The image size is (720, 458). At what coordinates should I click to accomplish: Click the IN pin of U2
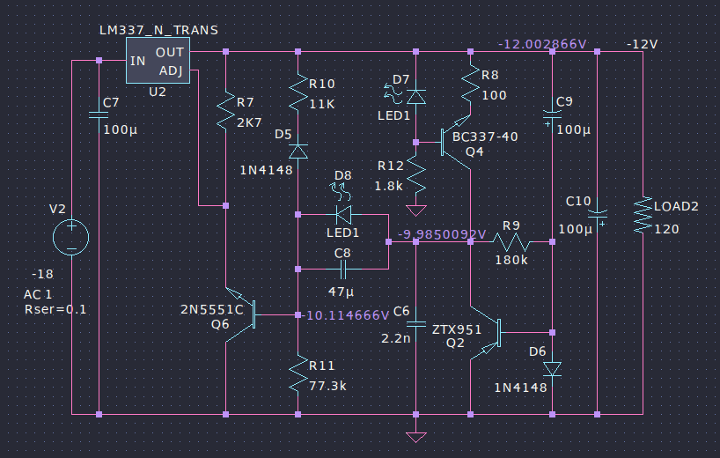pos(138,61)
